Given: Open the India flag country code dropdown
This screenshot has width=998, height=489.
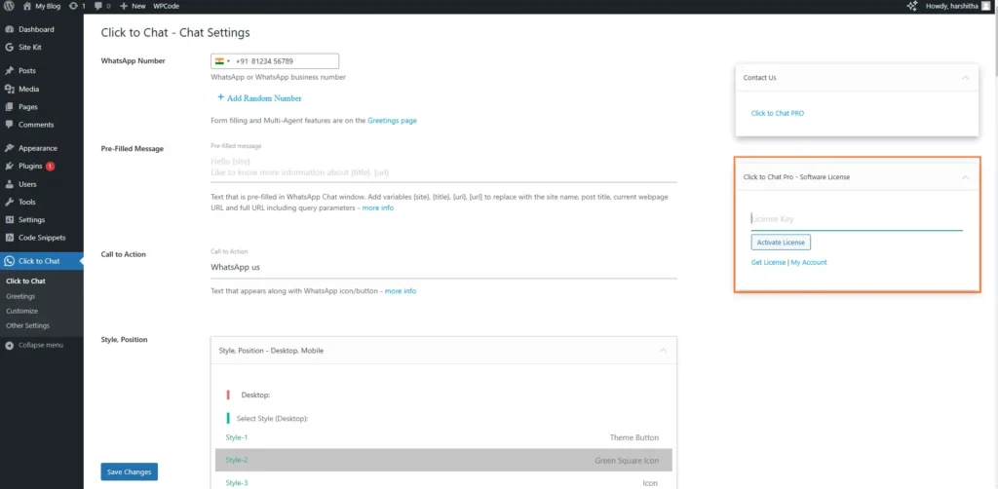Looking at the screenshot, I should (x=221, y=61).
